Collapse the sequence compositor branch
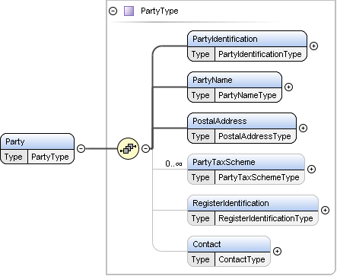Screen dimensions: 337x276 [145, 148]
